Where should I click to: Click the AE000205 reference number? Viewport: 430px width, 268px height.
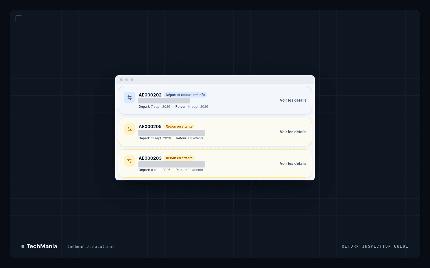point(150,126)
